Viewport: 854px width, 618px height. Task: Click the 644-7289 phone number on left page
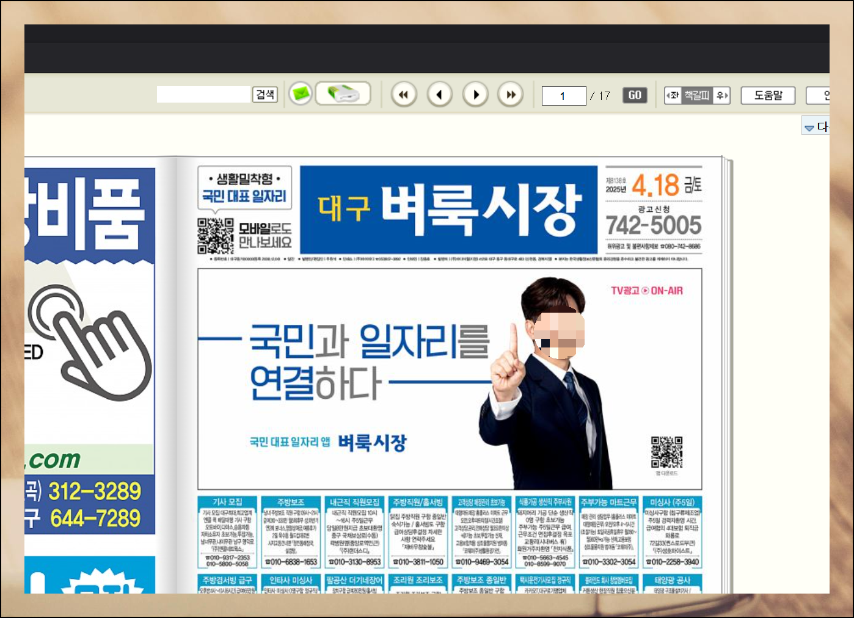pyautogui.click(x=95, y=518)
